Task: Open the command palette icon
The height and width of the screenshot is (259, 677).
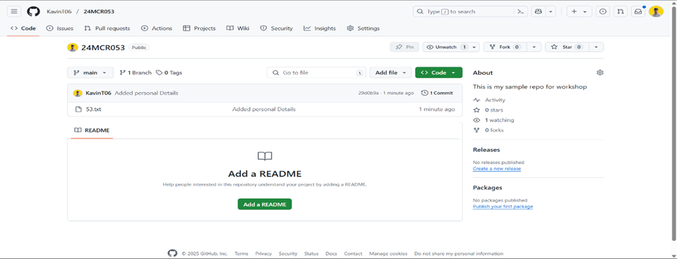Action: pyautogui.click(x=521, y=12)
